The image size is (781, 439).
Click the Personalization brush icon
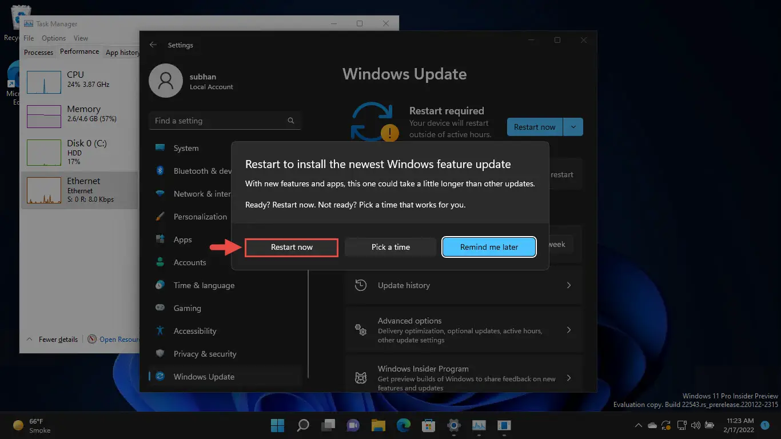[161, 217]
